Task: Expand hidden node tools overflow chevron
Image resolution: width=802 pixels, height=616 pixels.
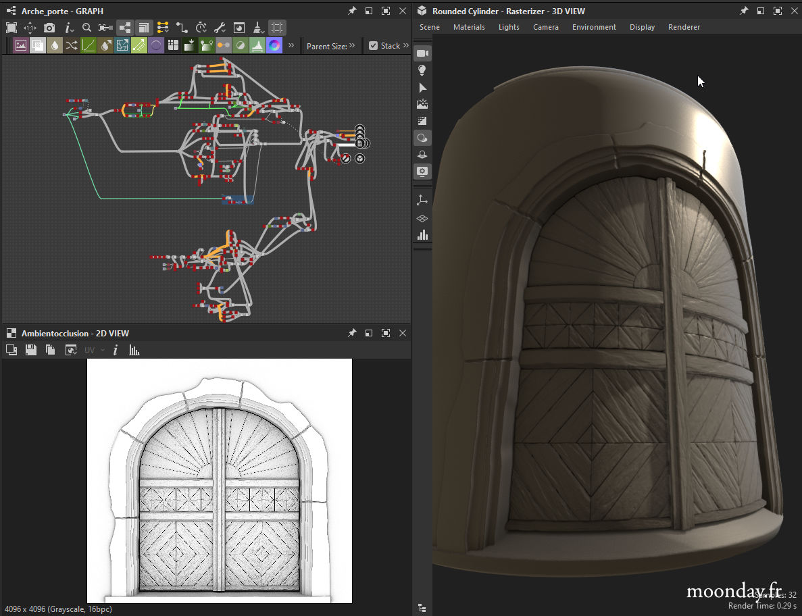Action: pyautogui.click(x=291, y=46)
